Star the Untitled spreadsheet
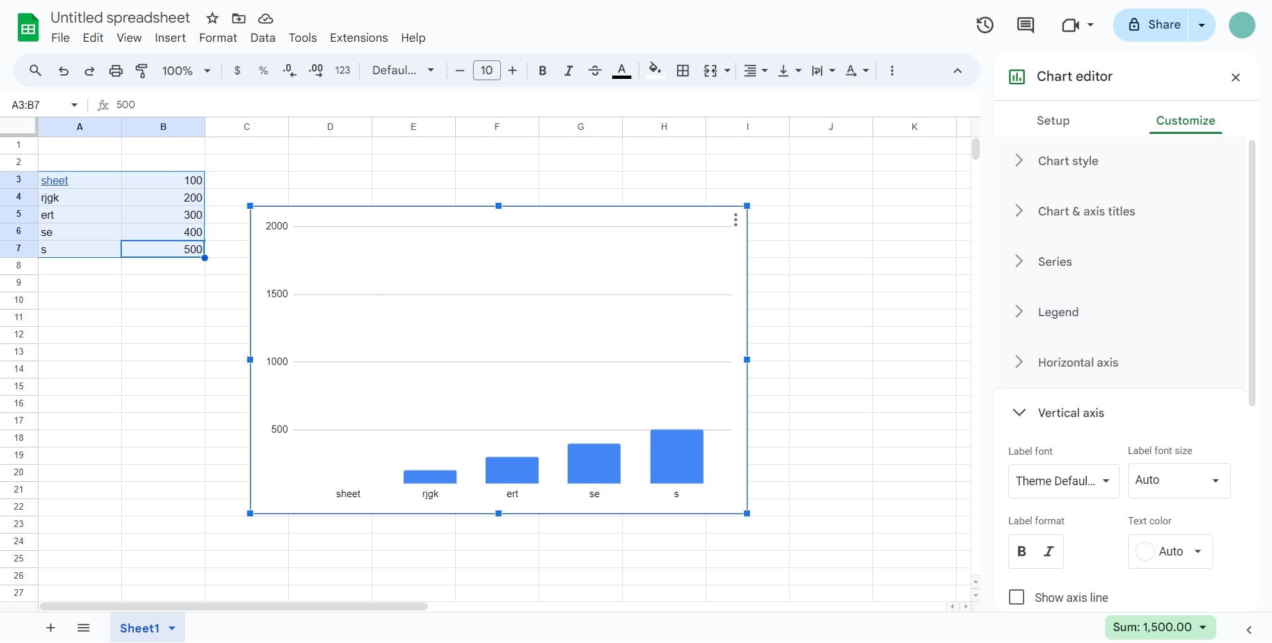 212,18
